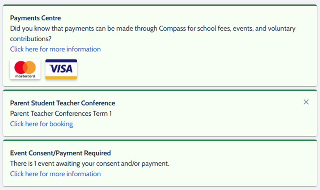Click the Visa card logo
This screenshot has height=190, width=320.
coord(61,69)
